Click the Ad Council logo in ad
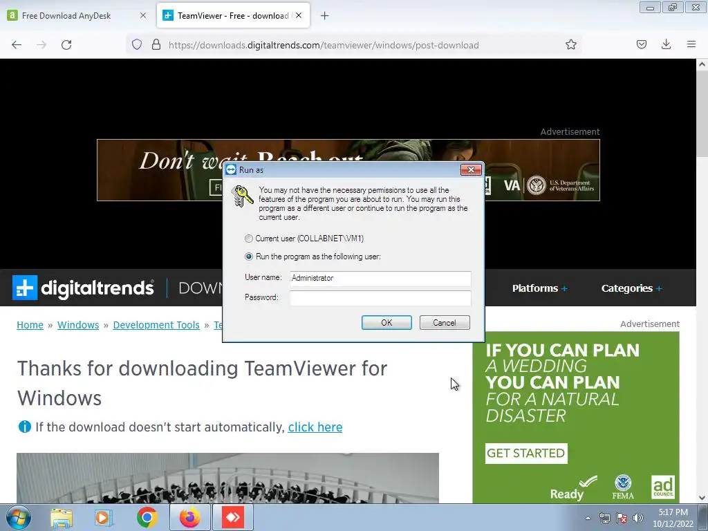 [663, 487]
